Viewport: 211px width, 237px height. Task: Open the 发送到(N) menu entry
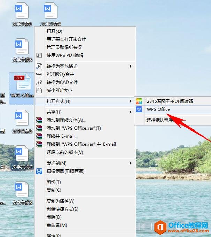85,163
